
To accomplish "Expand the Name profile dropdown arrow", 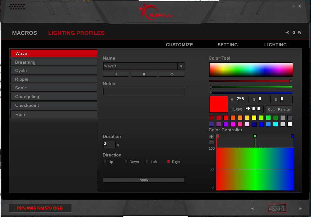I will tap(181, 66).
